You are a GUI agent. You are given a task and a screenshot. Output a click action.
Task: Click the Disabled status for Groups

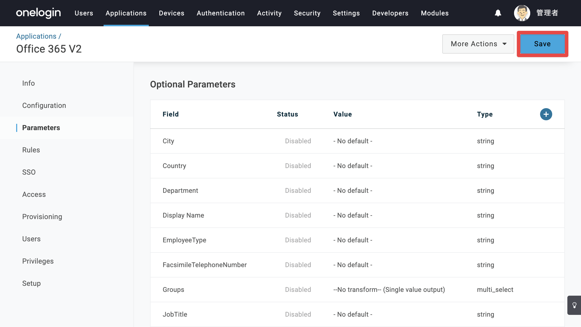click(298, 290)
